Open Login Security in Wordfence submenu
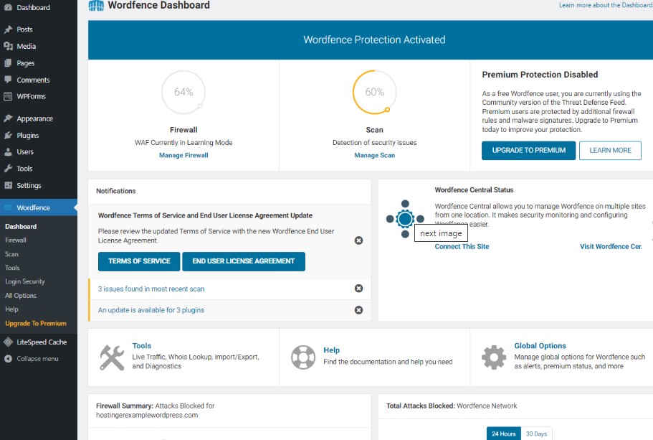Screen dimensions: 653x440 pyautogui.click(x=25, y=281)
